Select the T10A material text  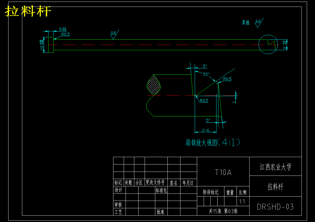coord(223,172)
